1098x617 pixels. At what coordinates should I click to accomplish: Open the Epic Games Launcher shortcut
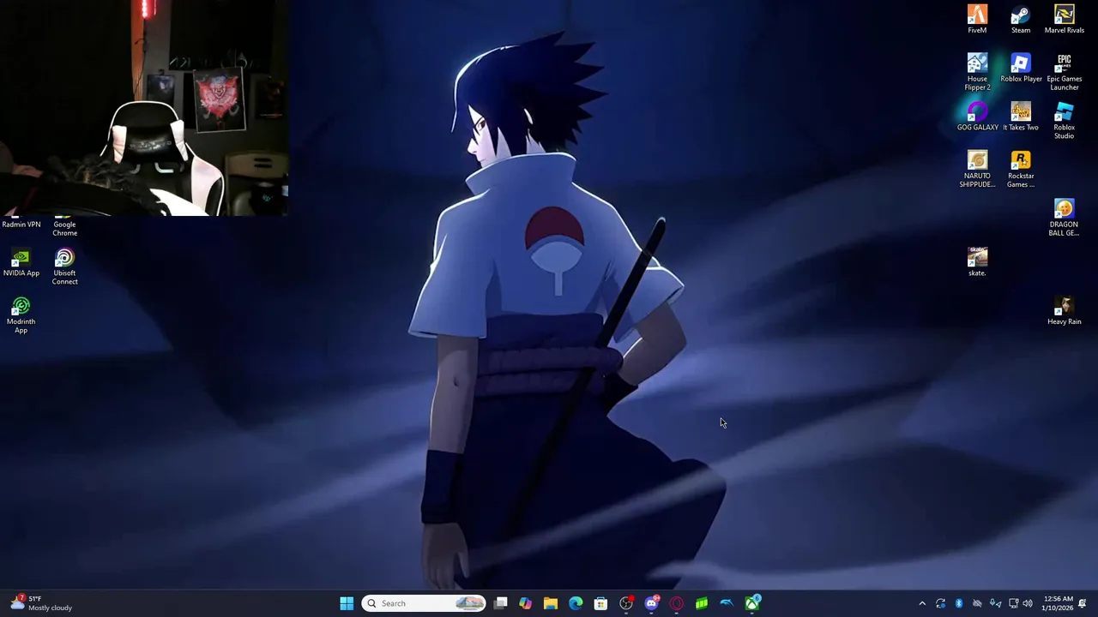(x=1064, y=72)
